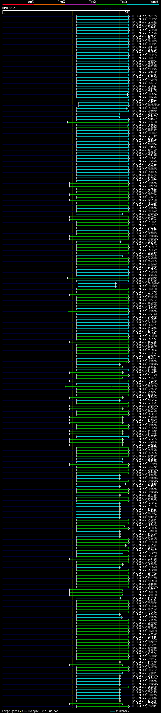Image resolution: width=161 pixels, height=713 pixels.
Task: Open hit UniRef100_C5XWJ7
Action: [144, 25]
